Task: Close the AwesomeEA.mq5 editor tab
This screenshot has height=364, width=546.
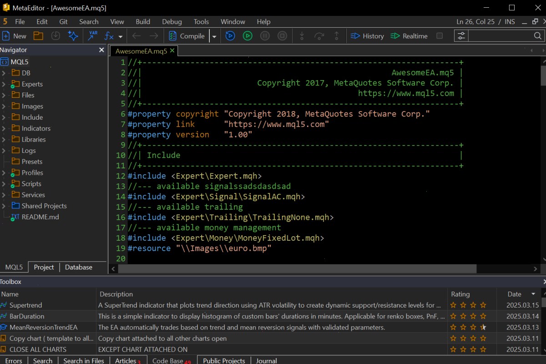Action: (x=172, y=51)
